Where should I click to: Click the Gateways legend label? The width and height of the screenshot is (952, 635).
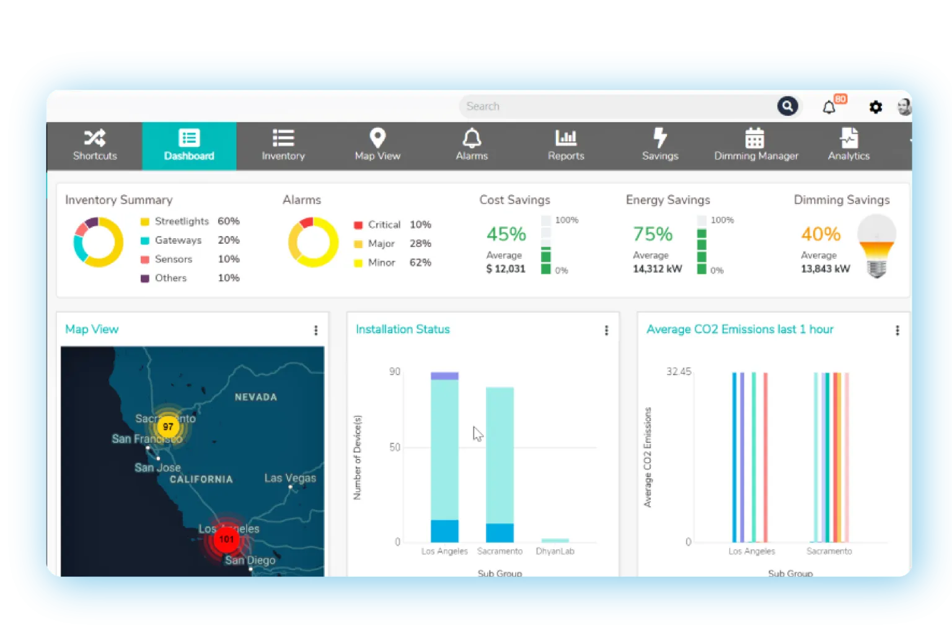(x=178, y=241)
